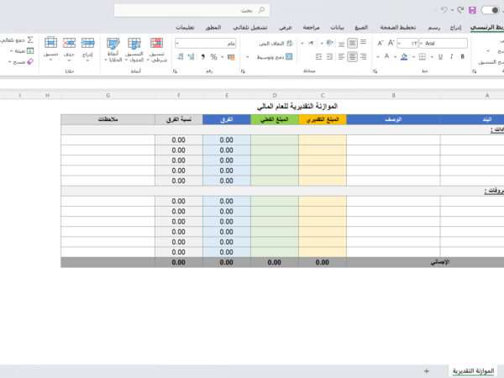Open the Insert (إدراج) ribbon tab
The width and height of the screenshot is (504, 378).
[455, 27]
